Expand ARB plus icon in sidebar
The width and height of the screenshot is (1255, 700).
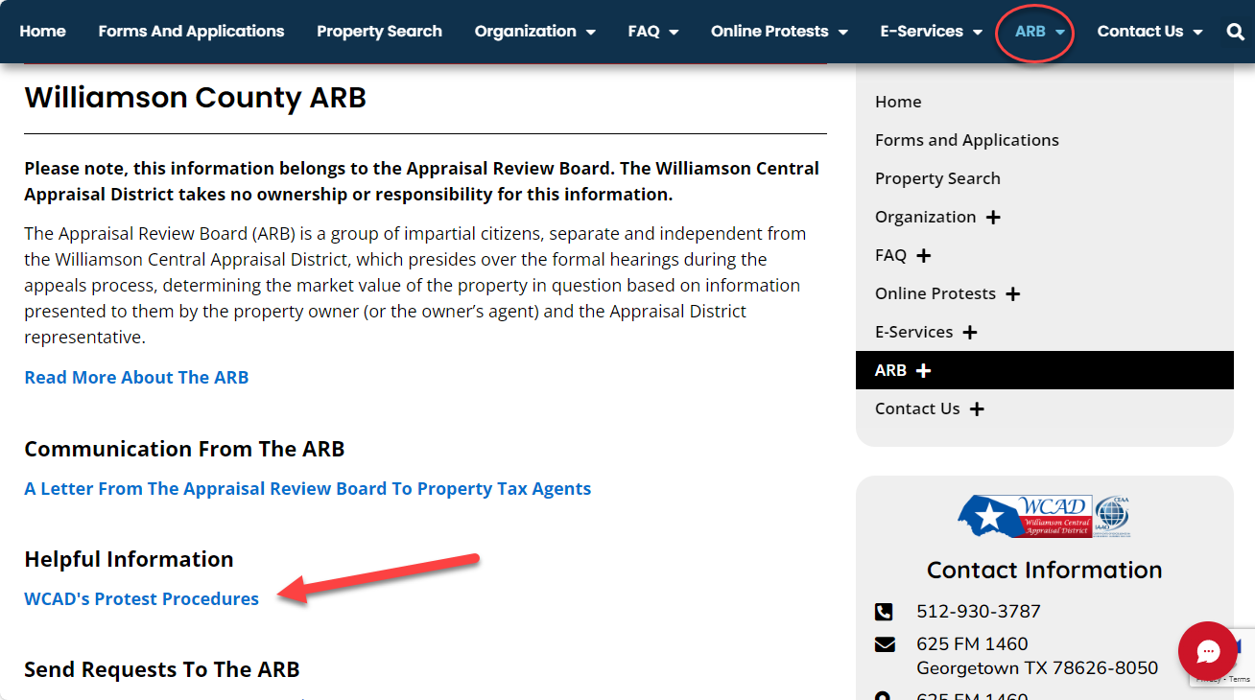[923, 371]
